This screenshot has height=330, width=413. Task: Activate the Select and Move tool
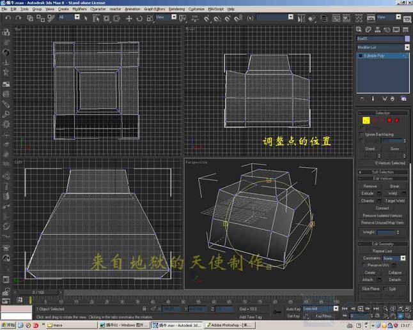(129, 19)
